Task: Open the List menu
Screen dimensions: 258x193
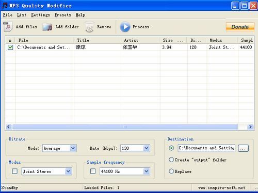Action: coord(22,15)
